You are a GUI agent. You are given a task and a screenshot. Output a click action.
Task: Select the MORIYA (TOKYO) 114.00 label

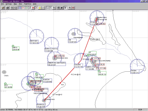(51, 50)
